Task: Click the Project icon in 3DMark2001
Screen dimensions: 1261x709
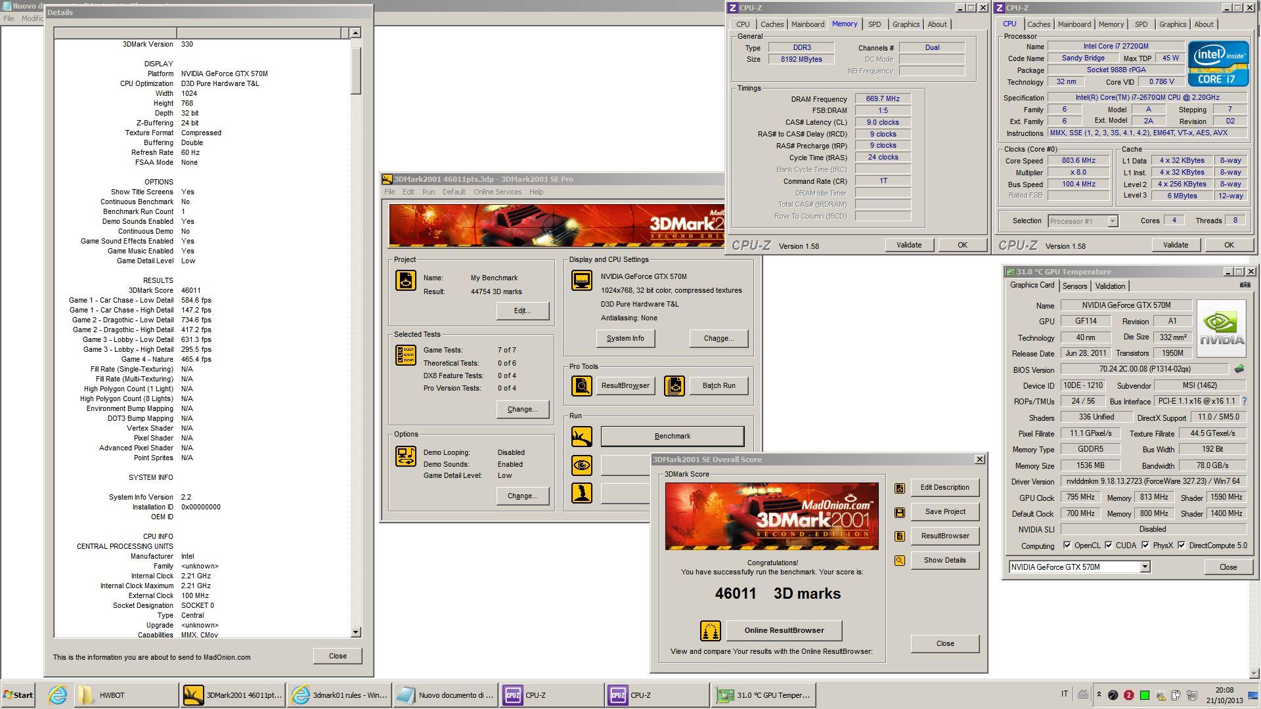Action: point(405,280)
